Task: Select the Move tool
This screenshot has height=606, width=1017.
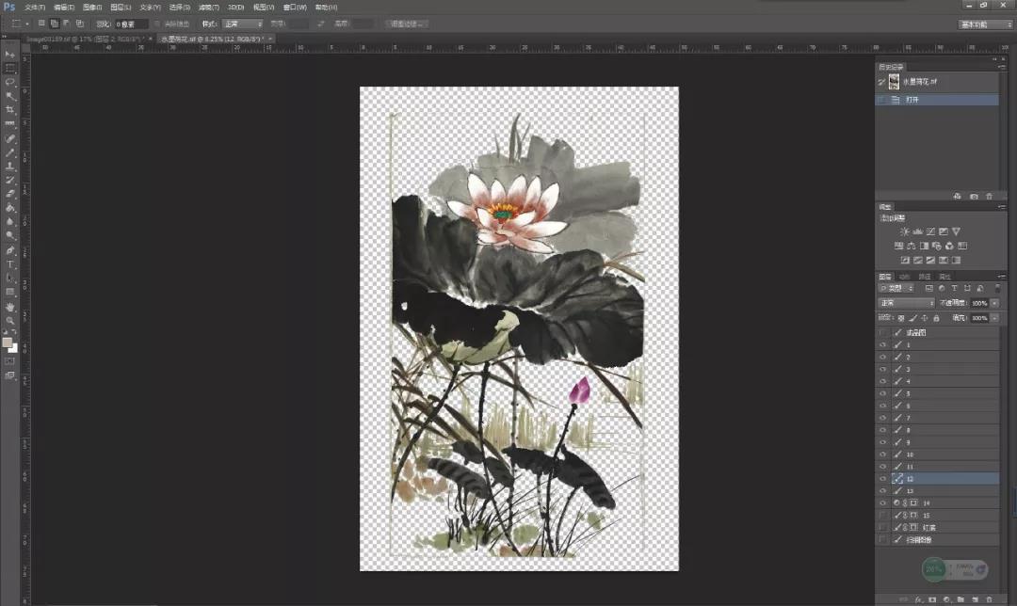Action: point(10,55)
